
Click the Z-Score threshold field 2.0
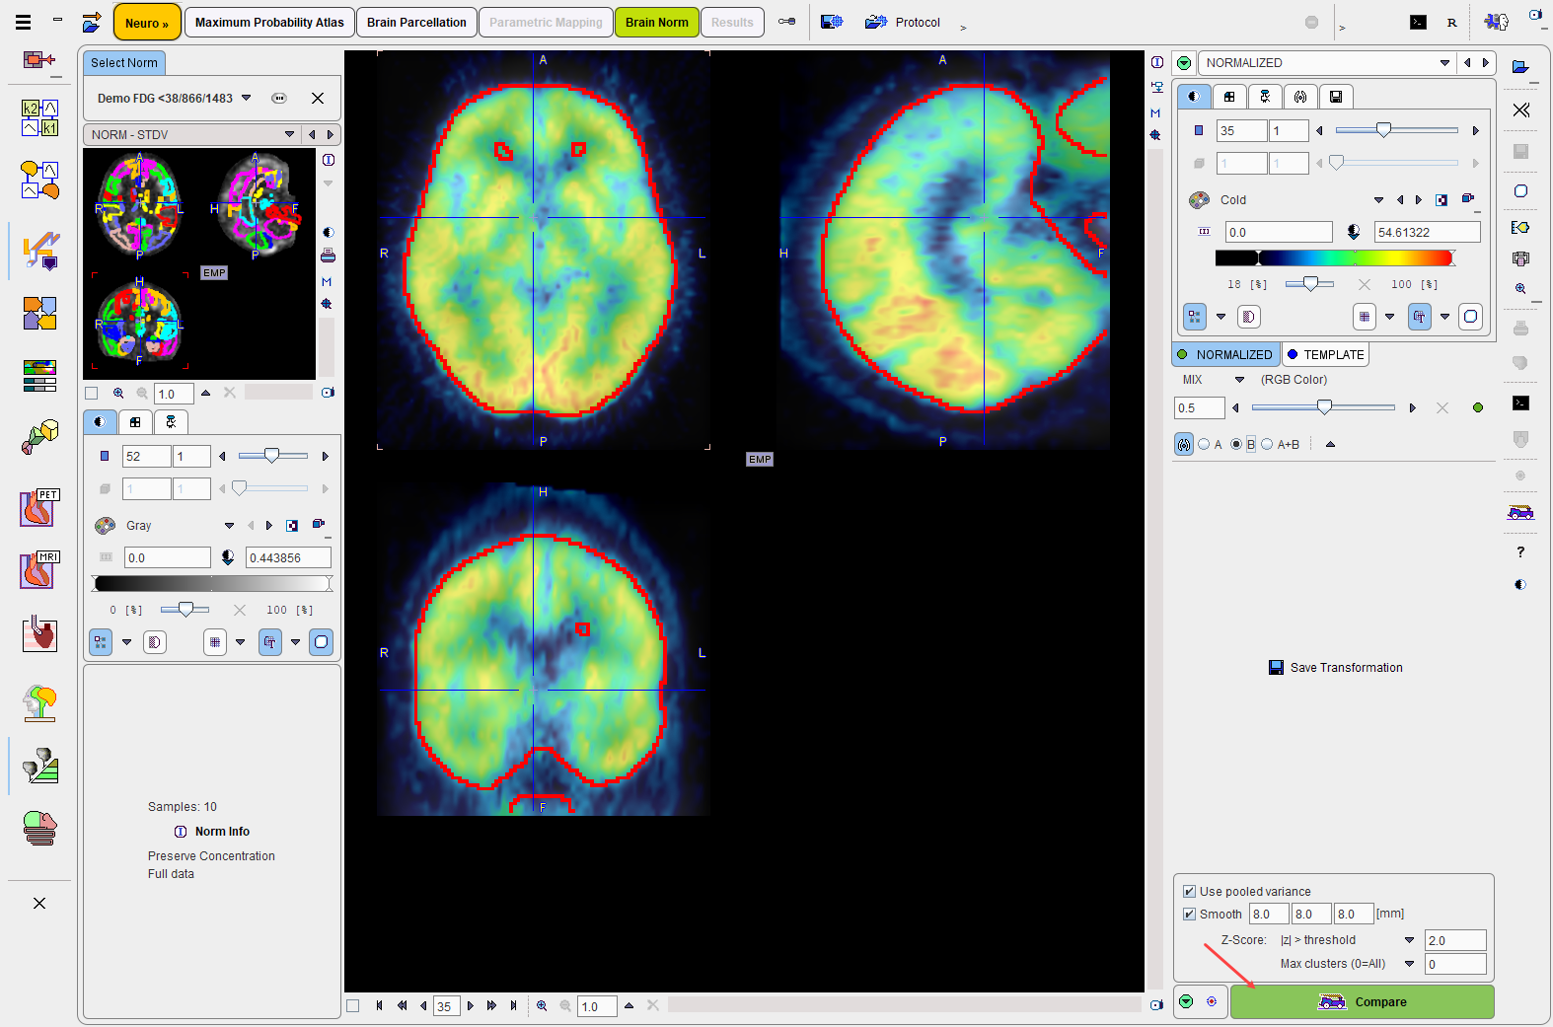[1454, 940]
